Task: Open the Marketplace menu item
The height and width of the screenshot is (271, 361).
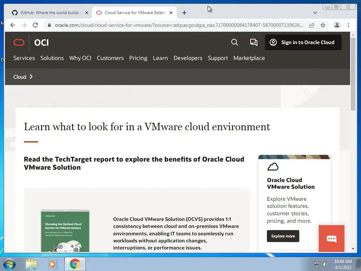Action: (x=249, y=58)
